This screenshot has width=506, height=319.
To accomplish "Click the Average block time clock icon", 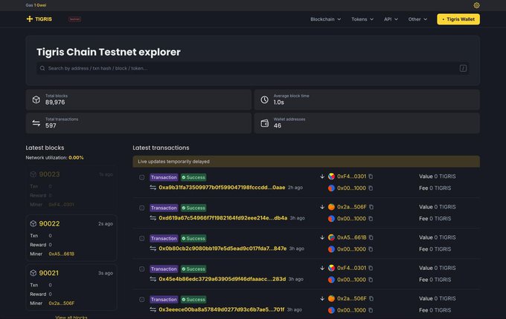I will tap(264, 99).
